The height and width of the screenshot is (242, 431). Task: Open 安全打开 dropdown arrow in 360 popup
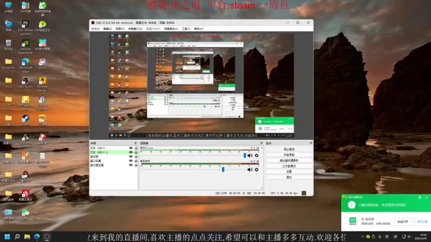tap(413, 222)
